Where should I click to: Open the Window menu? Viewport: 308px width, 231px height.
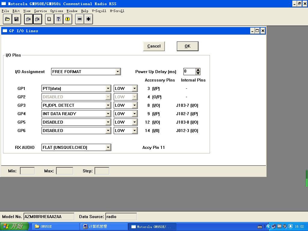(72, 11)
